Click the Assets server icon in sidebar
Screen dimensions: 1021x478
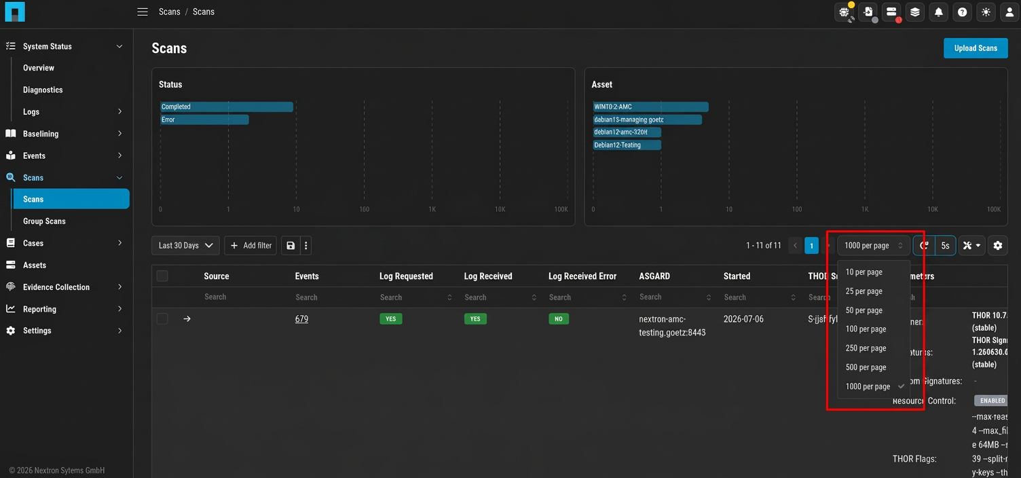pos(11,265)
